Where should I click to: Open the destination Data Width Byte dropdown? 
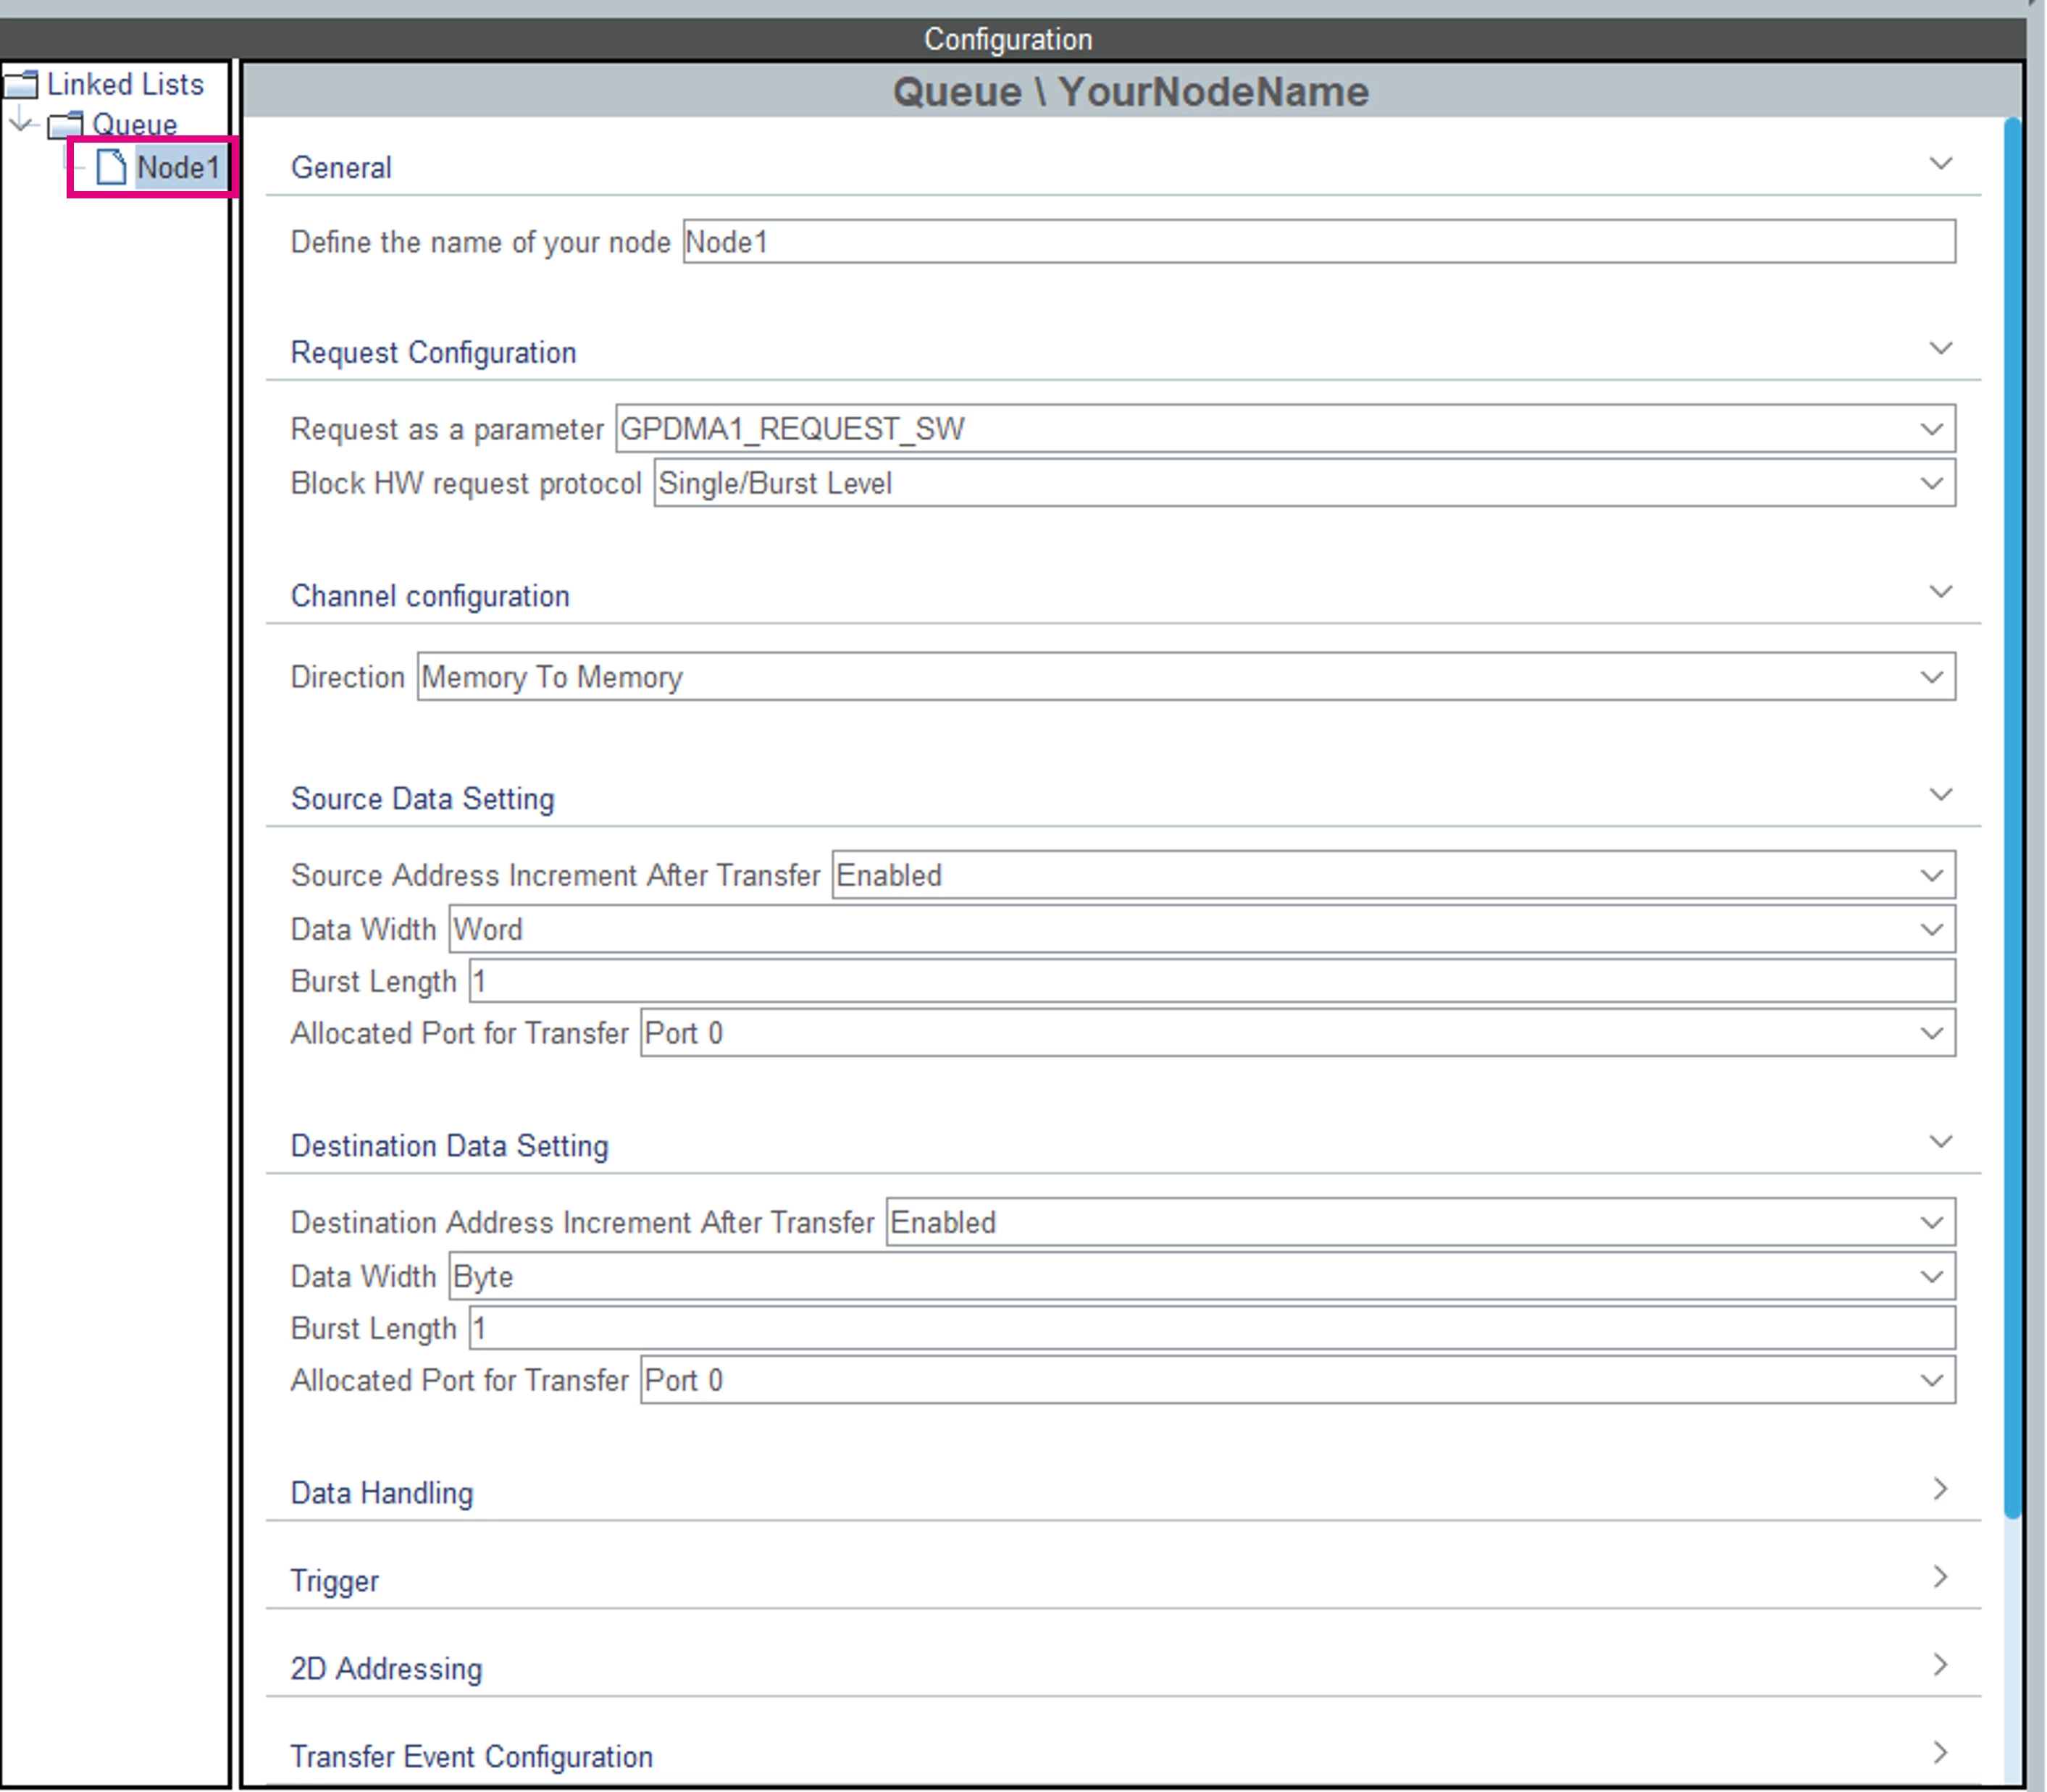tap(1202, 1276)
